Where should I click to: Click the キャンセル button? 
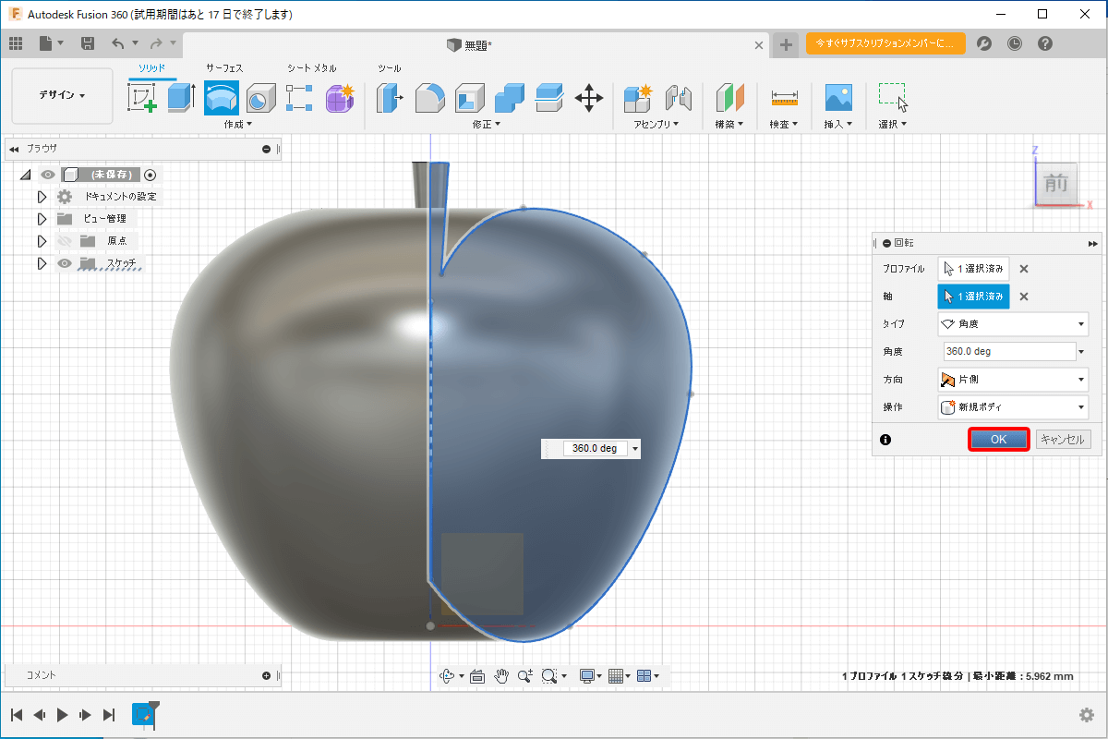coord(1063,440)
